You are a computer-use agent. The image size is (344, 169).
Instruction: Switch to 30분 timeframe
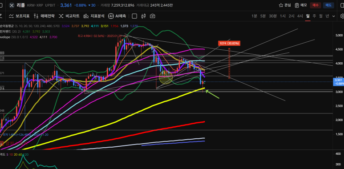coord(273,16)
